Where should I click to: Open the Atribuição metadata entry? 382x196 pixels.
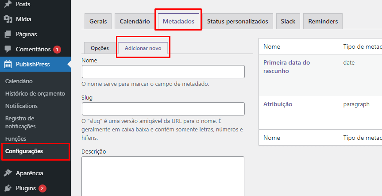[x=278, y=104]
